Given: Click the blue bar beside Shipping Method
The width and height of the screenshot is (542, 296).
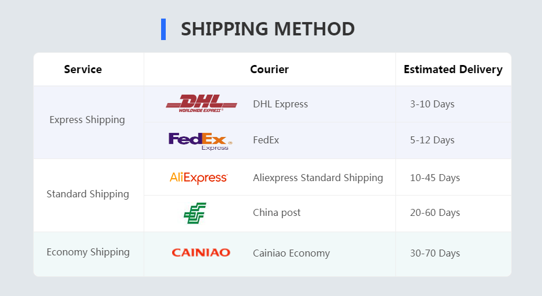Looking at the screenshot, I should (x=163, y=29).
